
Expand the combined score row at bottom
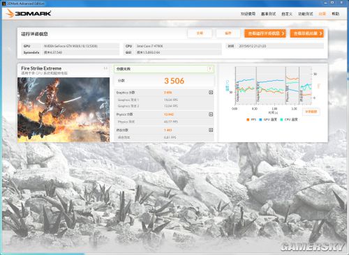tap(211, 130)
